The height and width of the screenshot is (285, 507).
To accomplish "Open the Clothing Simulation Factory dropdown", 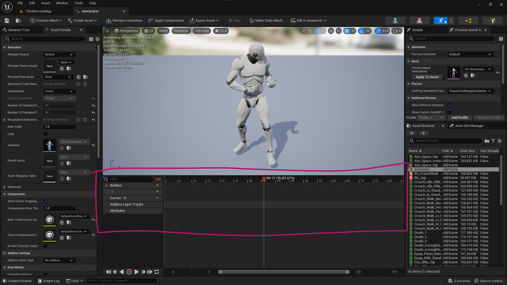I will point(470,91).
